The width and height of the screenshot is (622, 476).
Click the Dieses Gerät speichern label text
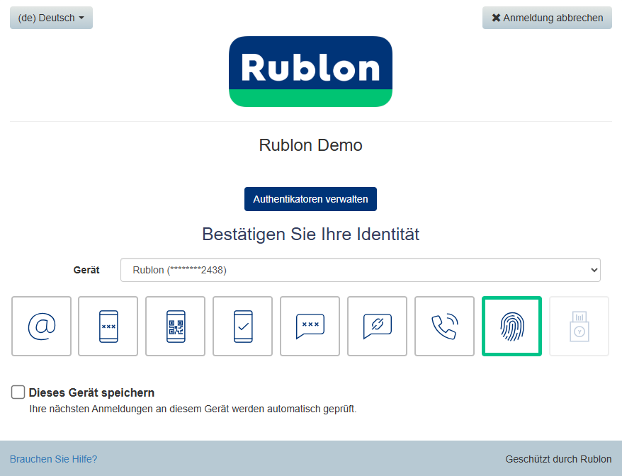coord(91,392)
